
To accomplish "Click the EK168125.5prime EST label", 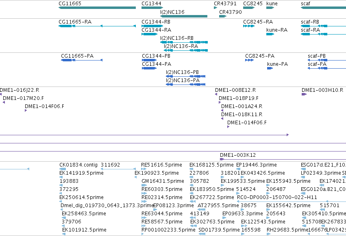I will coord(211,165).
